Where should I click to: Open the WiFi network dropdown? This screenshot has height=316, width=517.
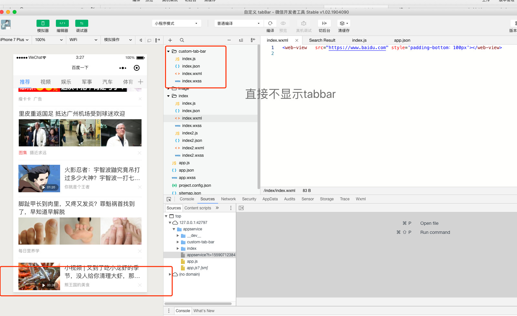(x=83, y=40)
